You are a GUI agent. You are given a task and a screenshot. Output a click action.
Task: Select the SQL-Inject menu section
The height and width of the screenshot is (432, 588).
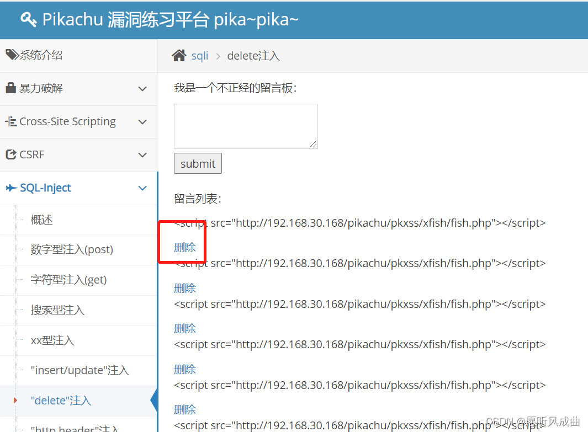tap(78, 188)
